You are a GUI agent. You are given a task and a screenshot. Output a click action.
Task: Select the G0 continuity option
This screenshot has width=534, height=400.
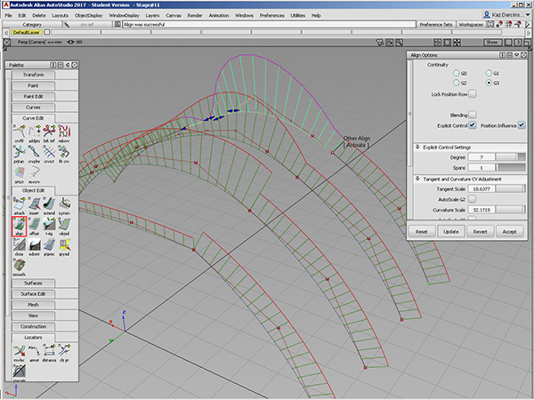click(x=457, y=73)
